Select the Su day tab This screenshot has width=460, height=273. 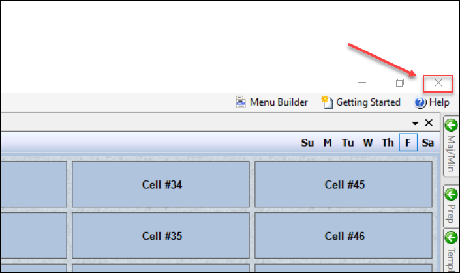307,143
